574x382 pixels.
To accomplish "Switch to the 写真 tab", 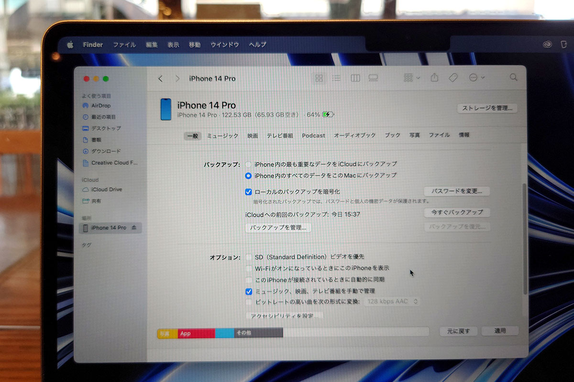I will [415, 136].
